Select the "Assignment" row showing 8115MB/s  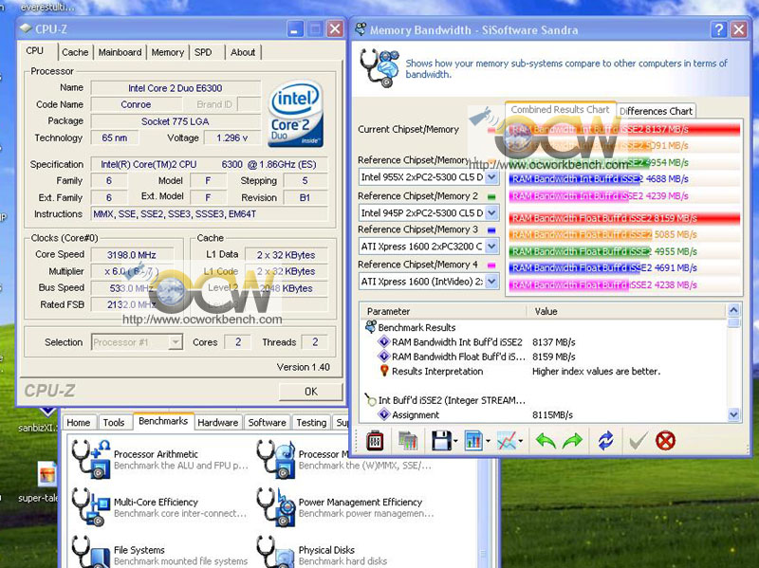click(545, 414)
